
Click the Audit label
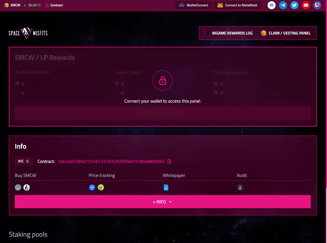click(242, 175)
